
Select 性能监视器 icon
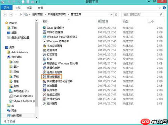44,95
